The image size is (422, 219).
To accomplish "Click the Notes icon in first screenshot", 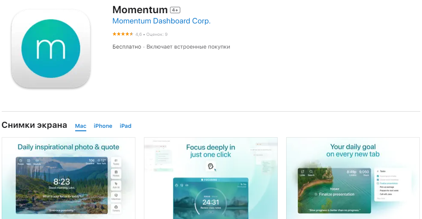I will pyautogui.click(x=116, y=173).
